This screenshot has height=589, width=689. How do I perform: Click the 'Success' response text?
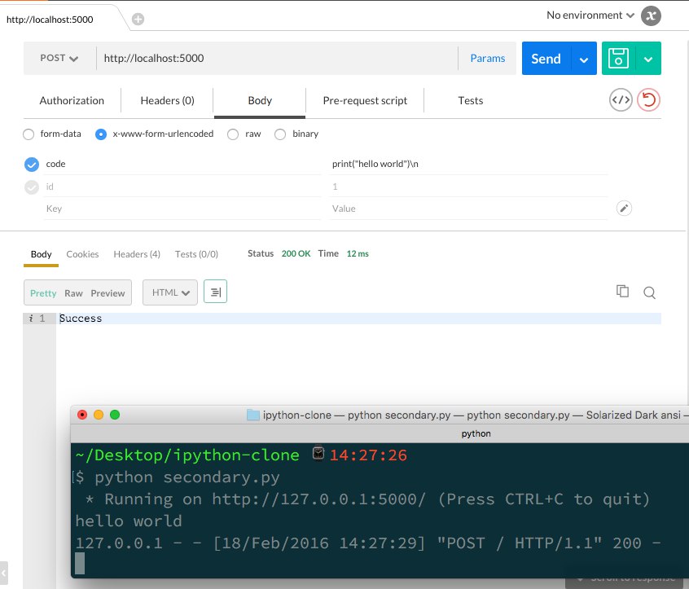[81, 319]
